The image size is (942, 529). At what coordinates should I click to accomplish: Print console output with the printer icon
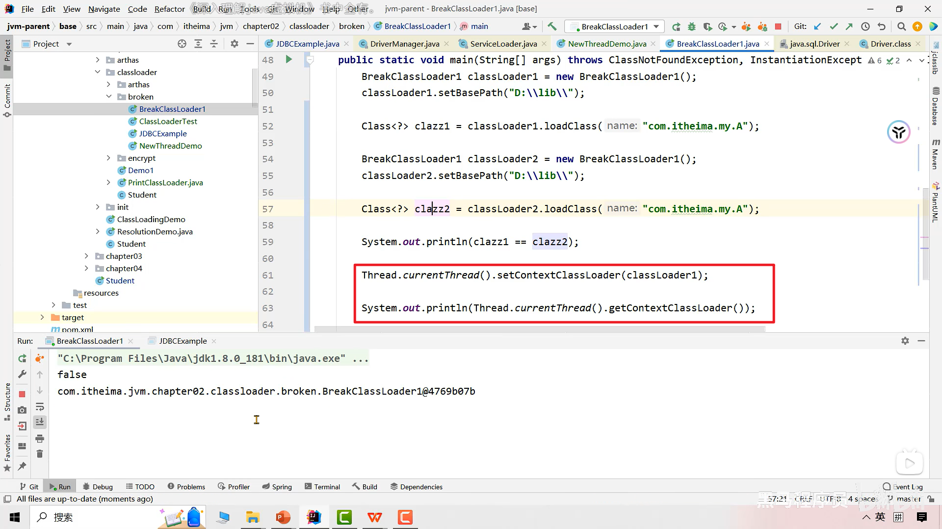40,438
